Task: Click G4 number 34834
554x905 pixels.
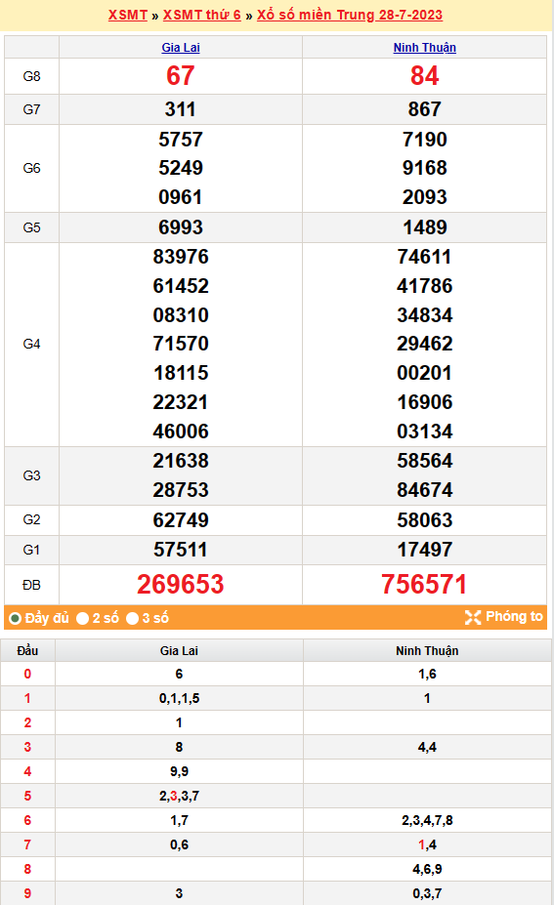Action: click(x=425, y=315)
